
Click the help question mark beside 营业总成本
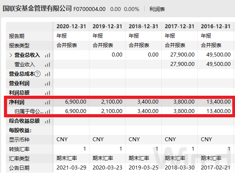point(38,74)
